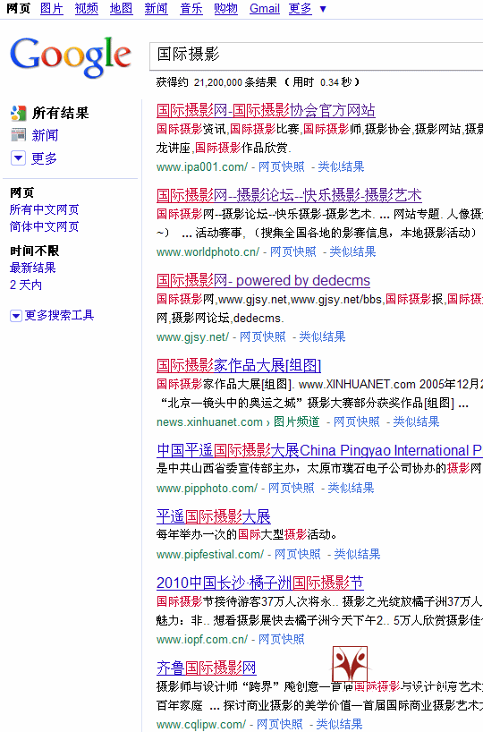The width and height of the screenshot is (483, 732).
Task: Open result 国际摄影网-国际摄影协会官方网站
Action: tap(266, 110)
